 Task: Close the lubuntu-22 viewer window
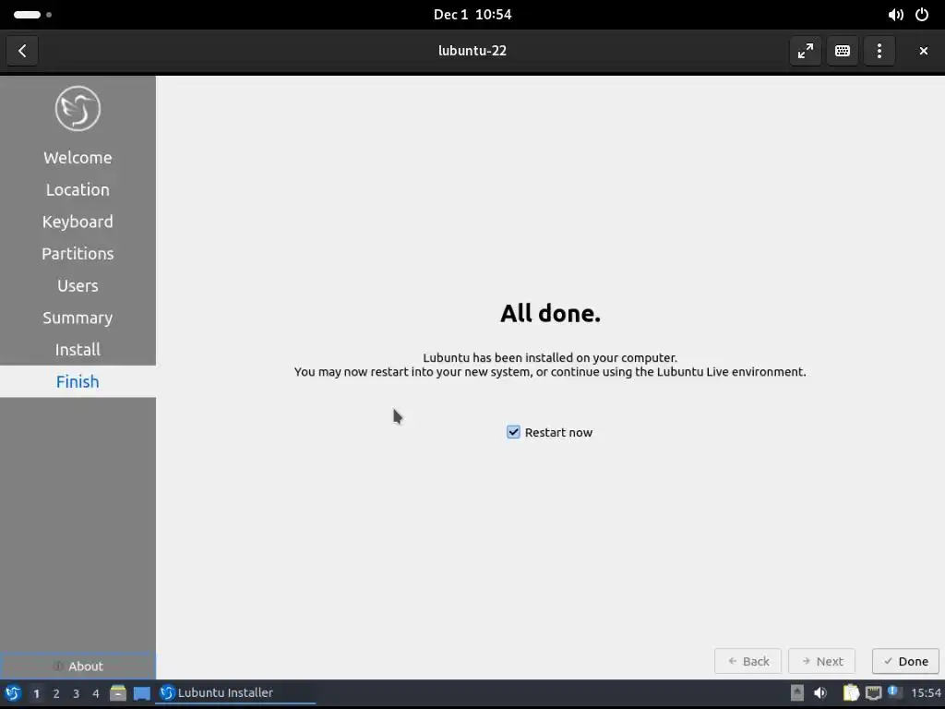point(923,51)
